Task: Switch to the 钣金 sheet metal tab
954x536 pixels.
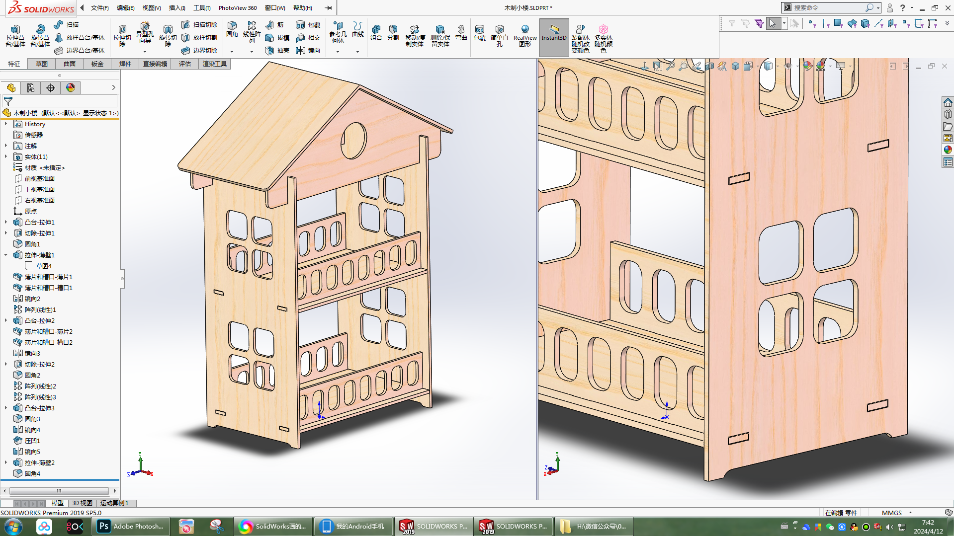Action: (97, 64)
